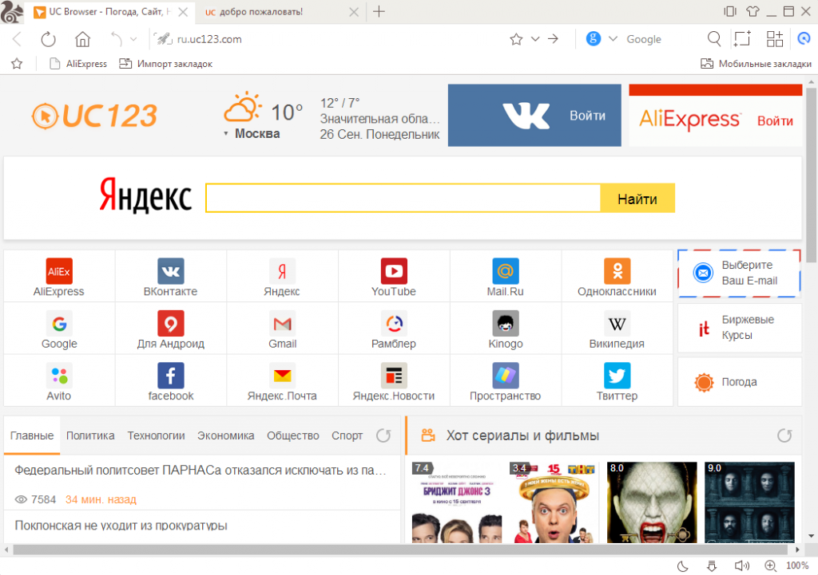Open the bookmarks star on bookmarks bar
Screen dimensions: 818x575
coord(17,64)
